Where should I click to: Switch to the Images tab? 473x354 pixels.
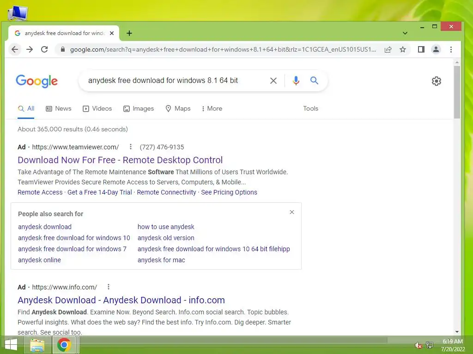[139, 109]
